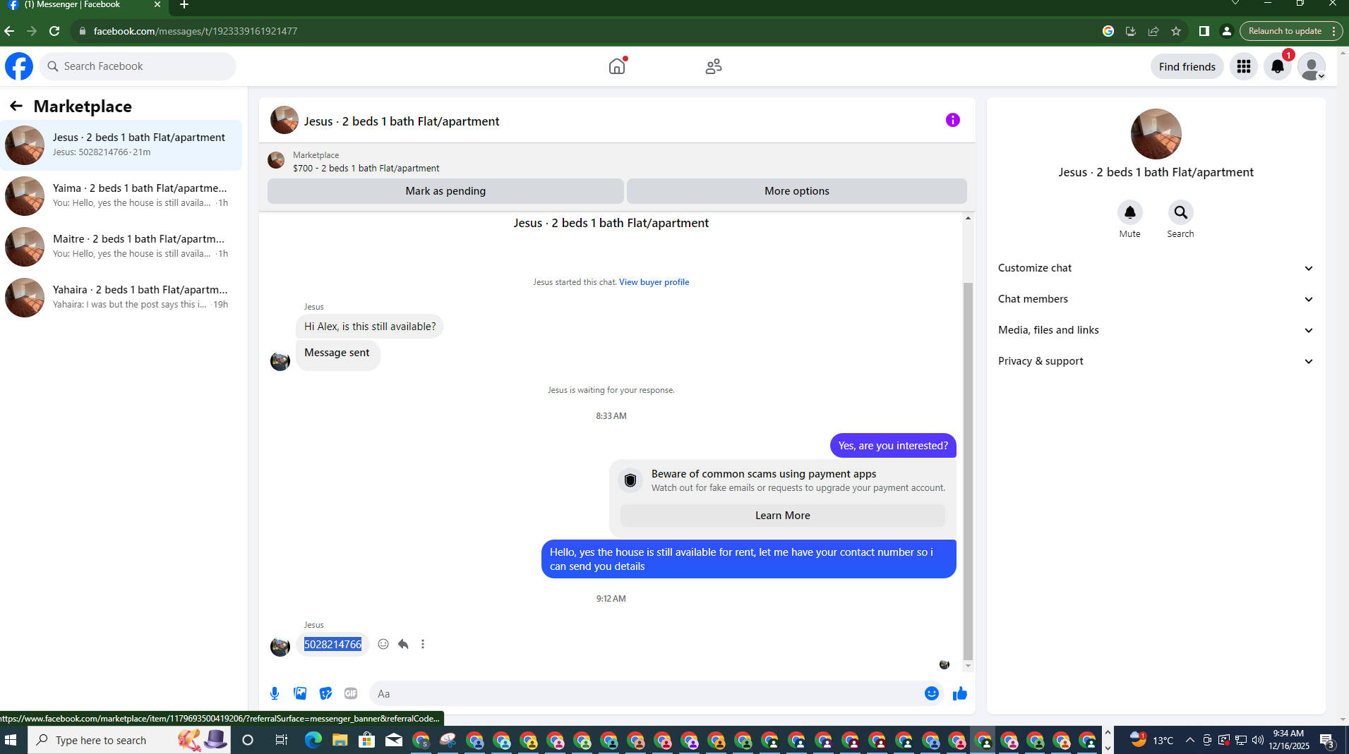Share this page from address bar

pyautogui.click(x=1153, y=31)
